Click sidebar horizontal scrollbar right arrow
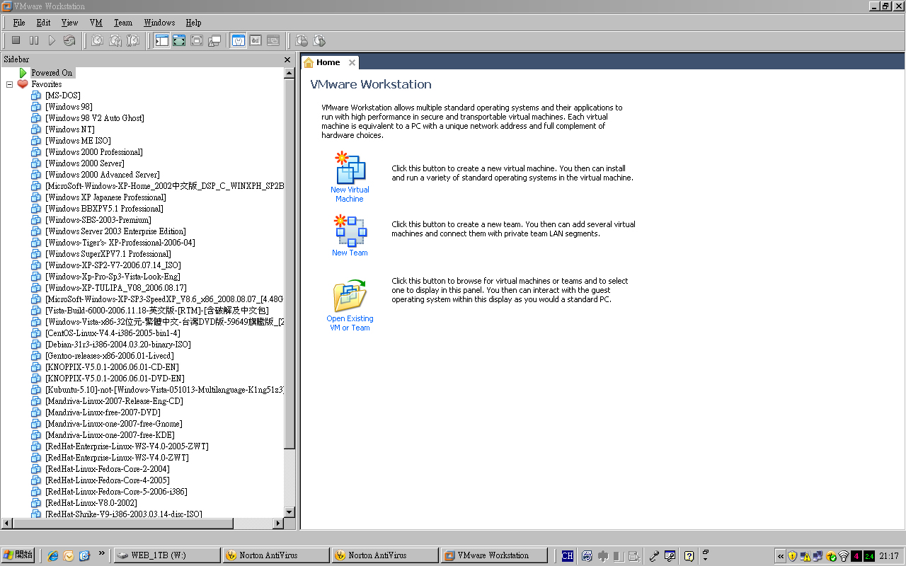The image size is (906, 566). [x=278, y=524]
